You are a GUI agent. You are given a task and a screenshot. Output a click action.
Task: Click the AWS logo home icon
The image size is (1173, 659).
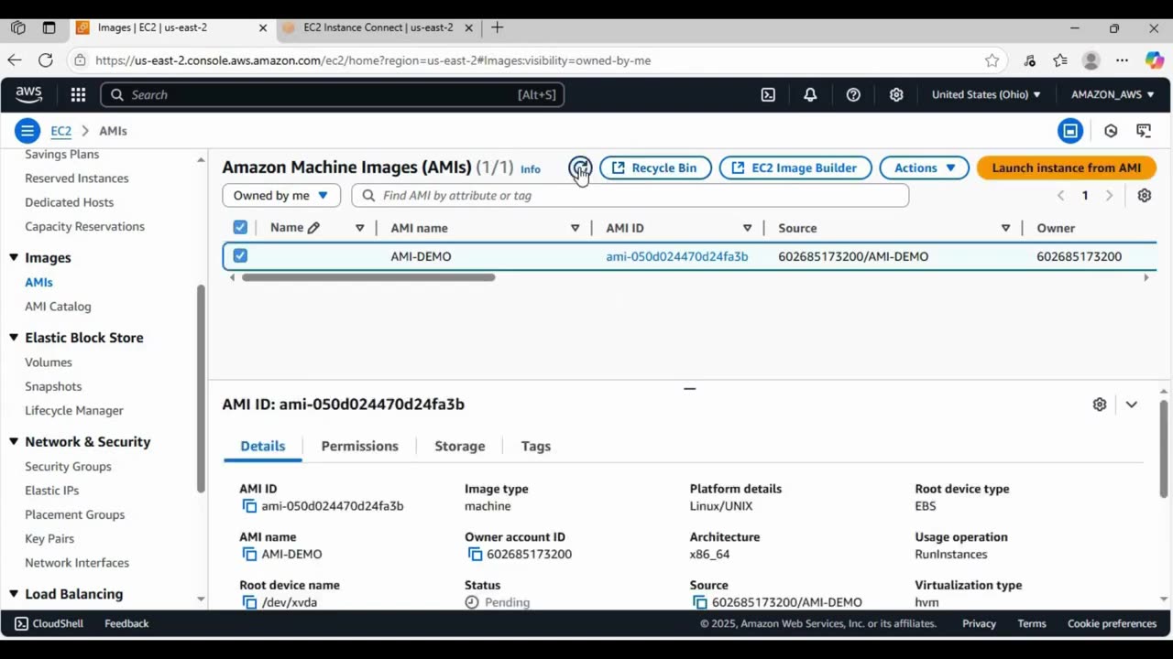pyautogui.click(x=28, y=94)
